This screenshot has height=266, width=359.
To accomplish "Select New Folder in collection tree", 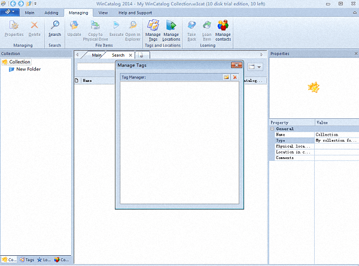I will tap(28, 69).
